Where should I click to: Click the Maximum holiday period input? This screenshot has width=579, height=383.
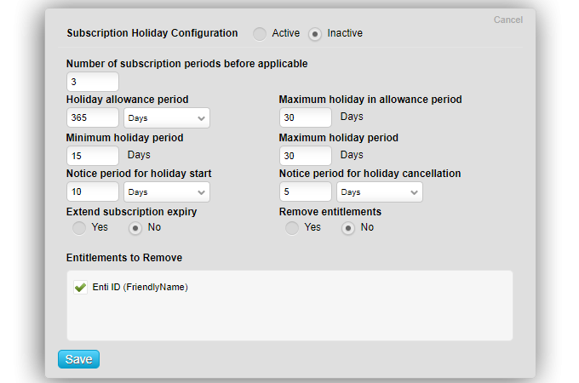(305, 156)
